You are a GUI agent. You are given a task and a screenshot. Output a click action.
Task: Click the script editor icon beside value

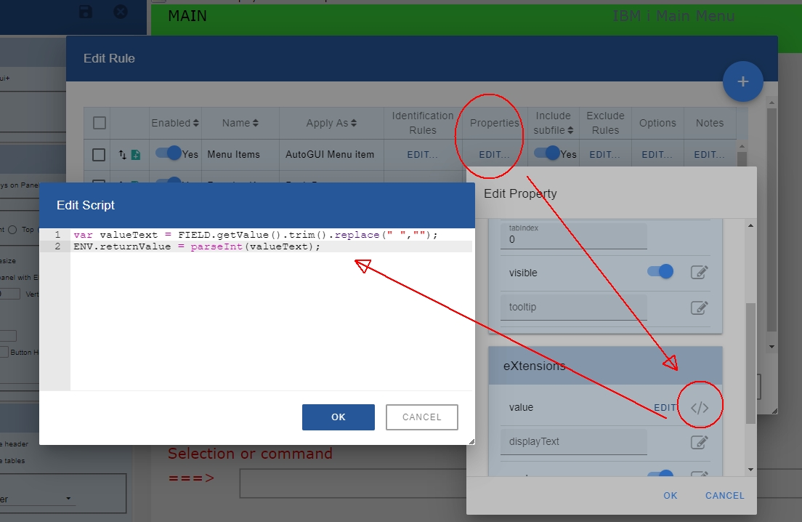click(699, 408)
